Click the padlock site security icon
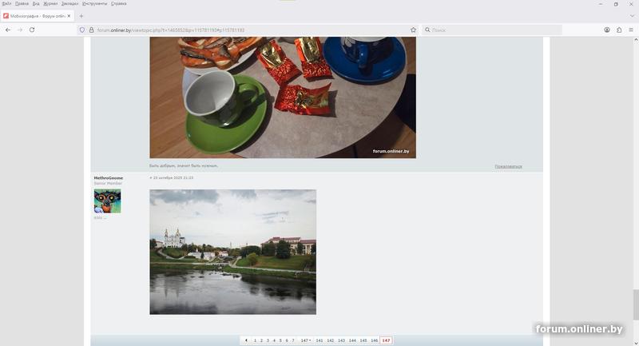639x346 pixels. (x=91, y=30)
